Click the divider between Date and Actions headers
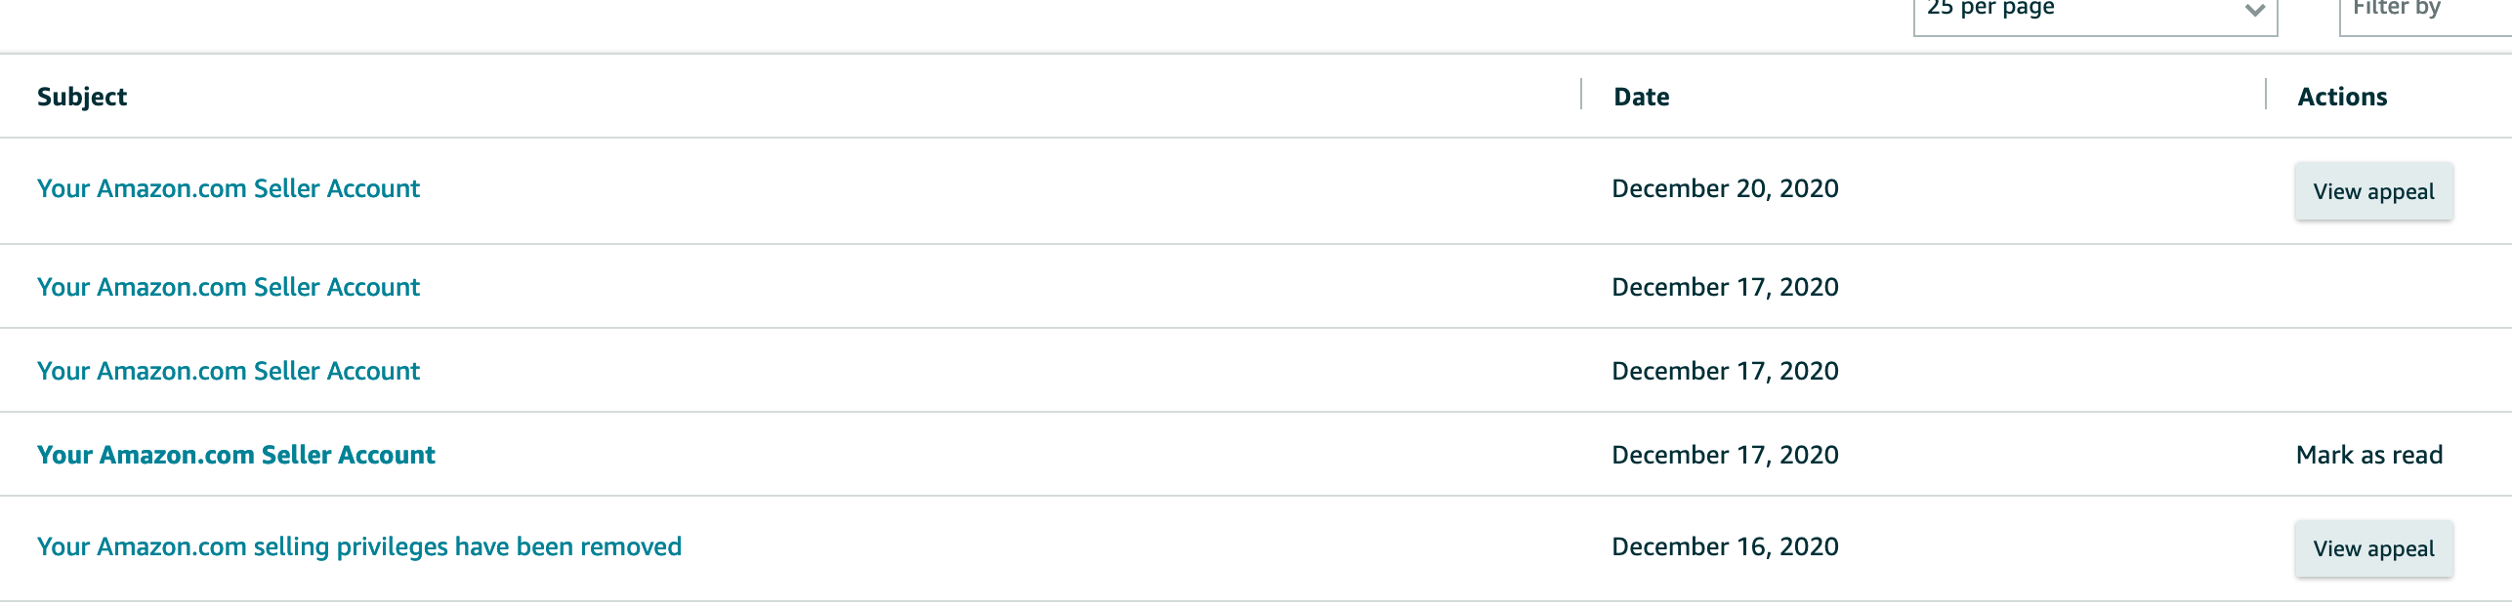The image size is (2512, 605). [x=2266, y=95]
